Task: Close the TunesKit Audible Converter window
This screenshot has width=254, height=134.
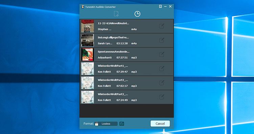Action: [x=170, y=6]
